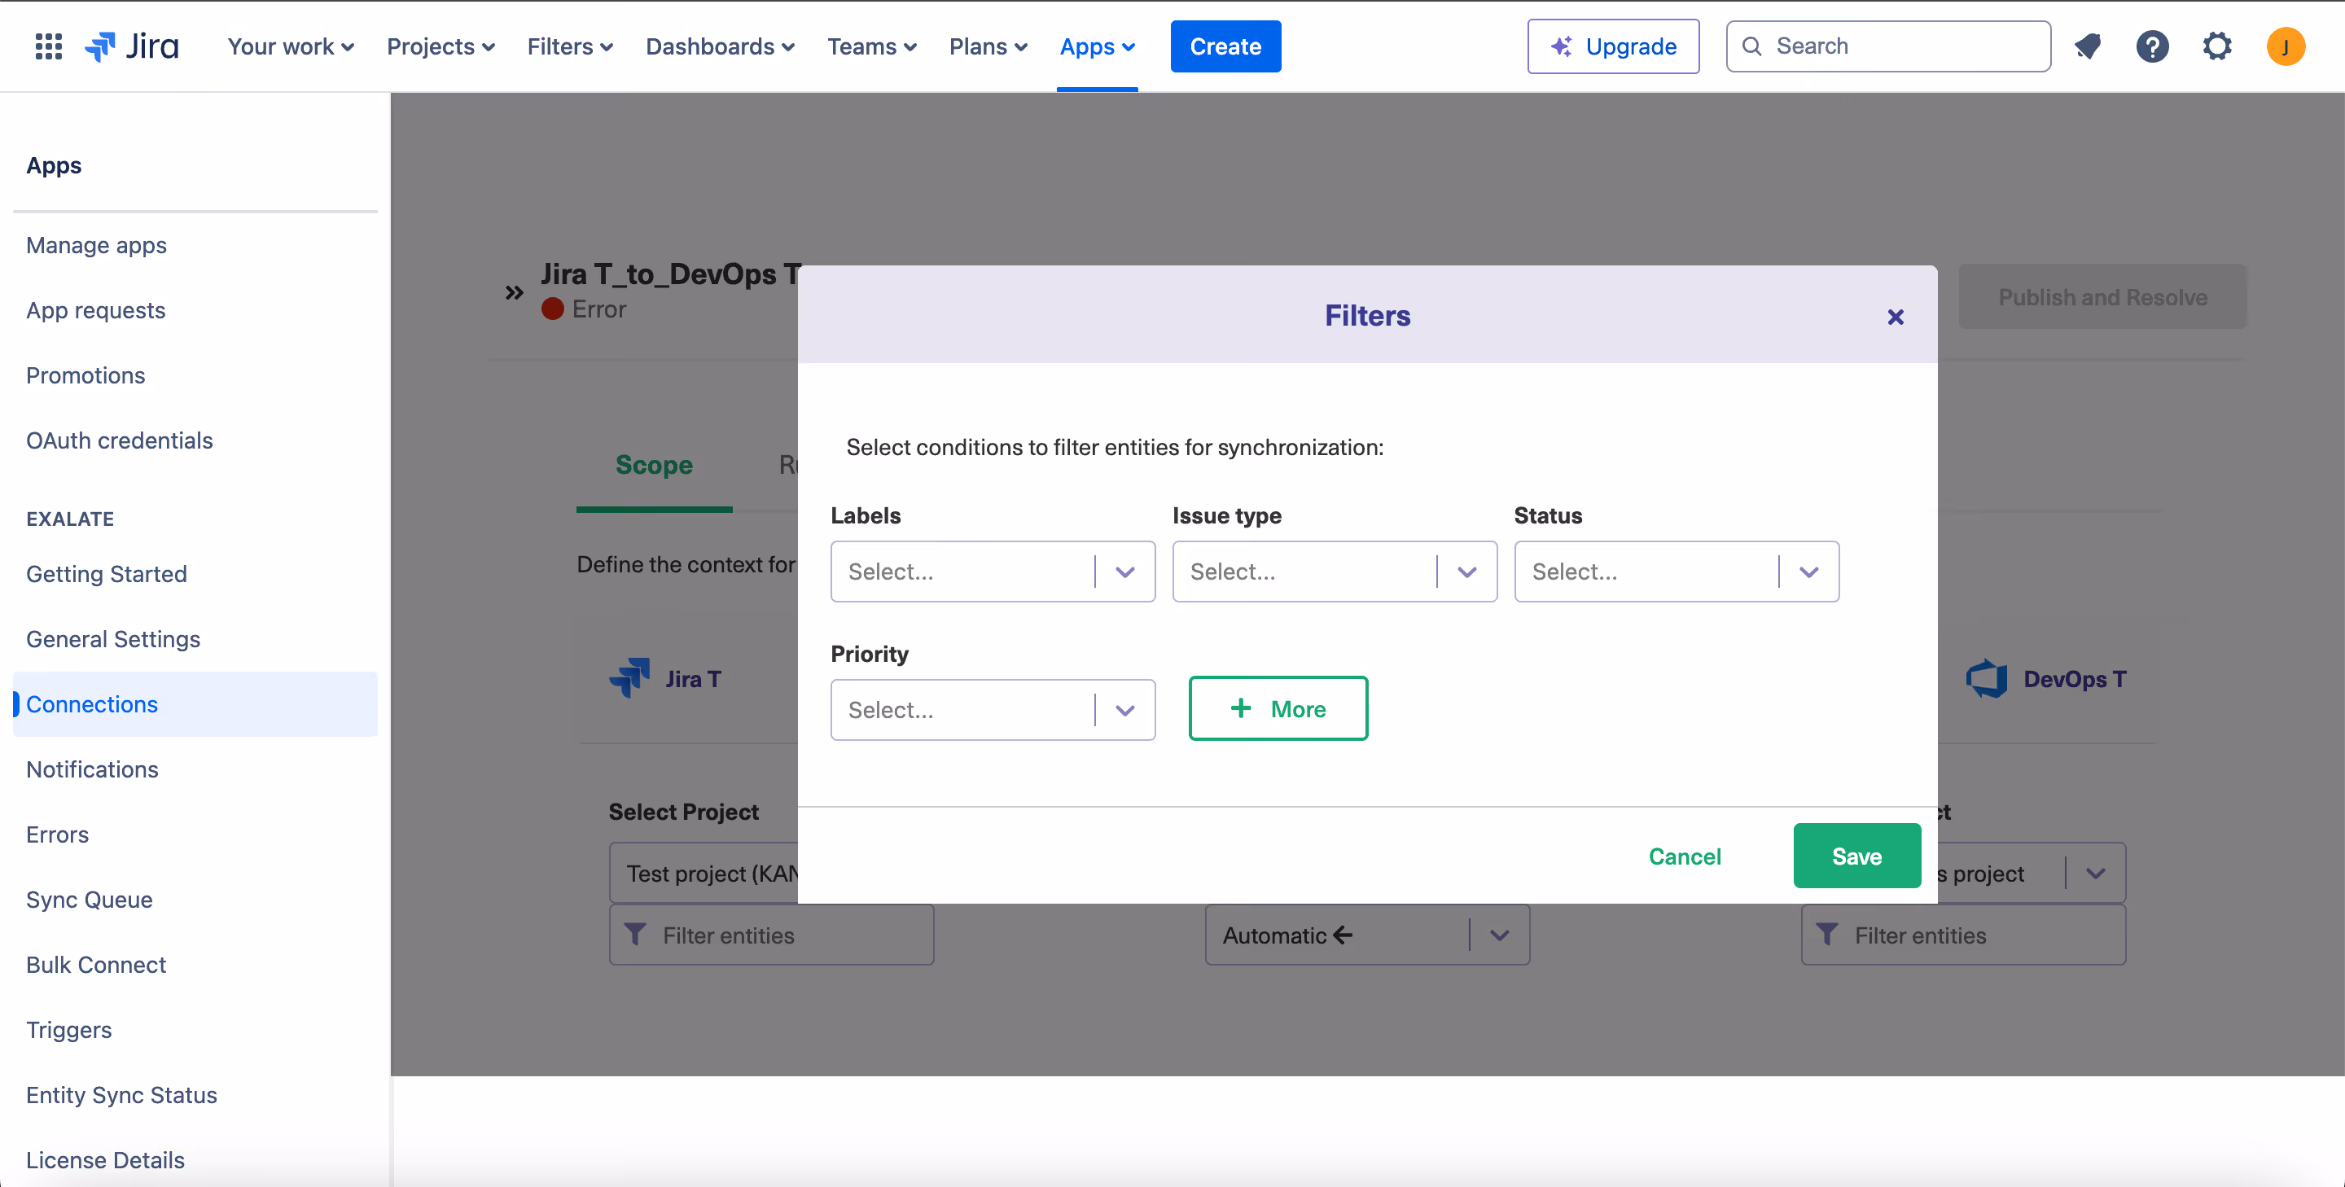Click the Upgrade button

tap(1612, 46)
